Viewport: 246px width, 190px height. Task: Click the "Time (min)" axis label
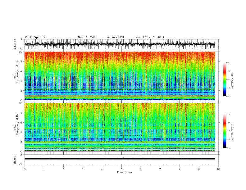tap(124, 172)
